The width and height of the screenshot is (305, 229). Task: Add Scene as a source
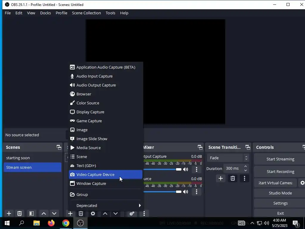[x=105, y=157]
